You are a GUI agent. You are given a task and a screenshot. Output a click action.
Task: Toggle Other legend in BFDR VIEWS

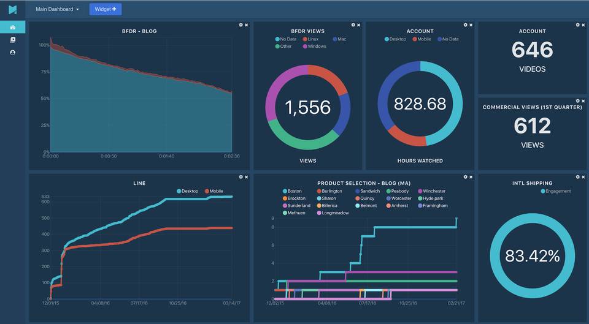283,47
